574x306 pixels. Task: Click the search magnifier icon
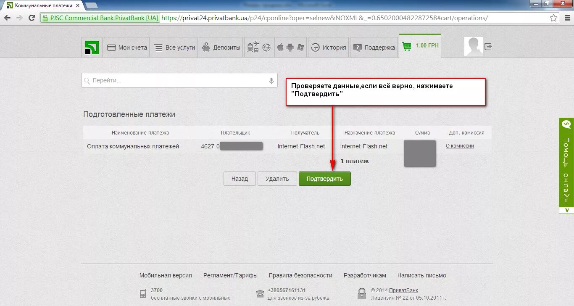pyautogui.click(x=87, y=81)
